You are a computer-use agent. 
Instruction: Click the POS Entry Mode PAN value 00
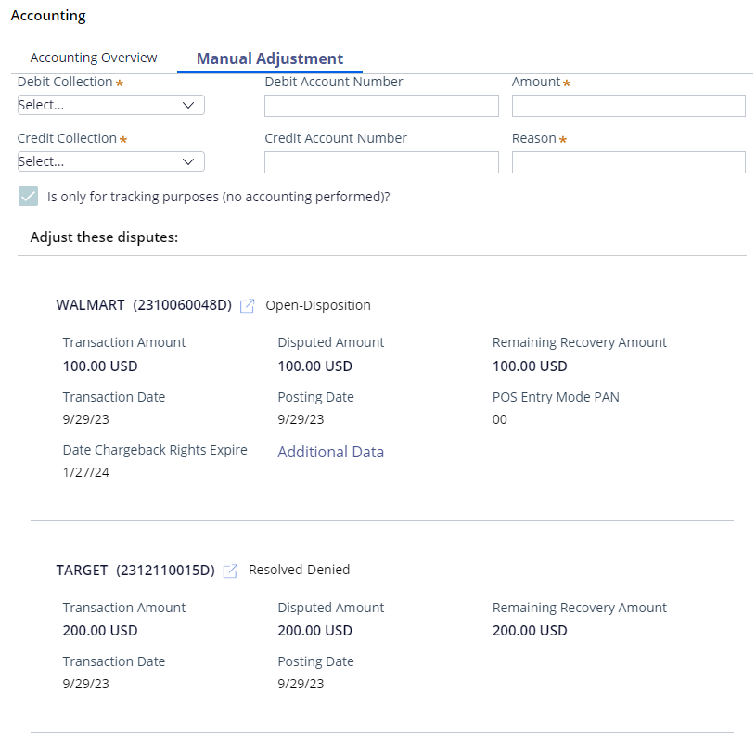pos(499,419)
